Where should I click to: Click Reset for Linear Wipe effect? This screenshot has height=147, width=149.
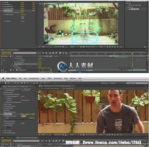click(22, 11)
